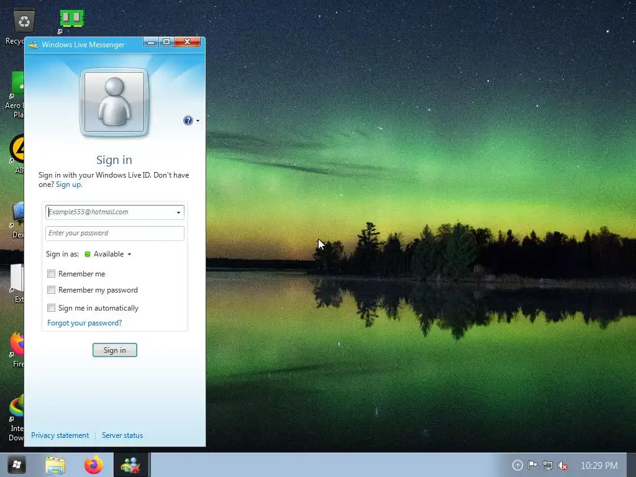
Task: Check Sign me in automatically
Action: (x=51, y=308)
